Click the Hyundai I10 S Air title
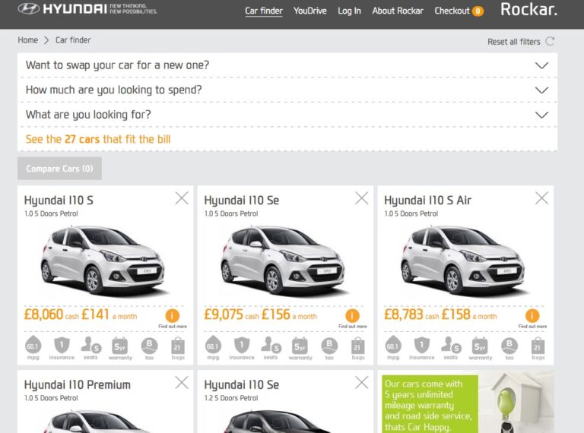 pyautogui.click(x=427, y=201)
